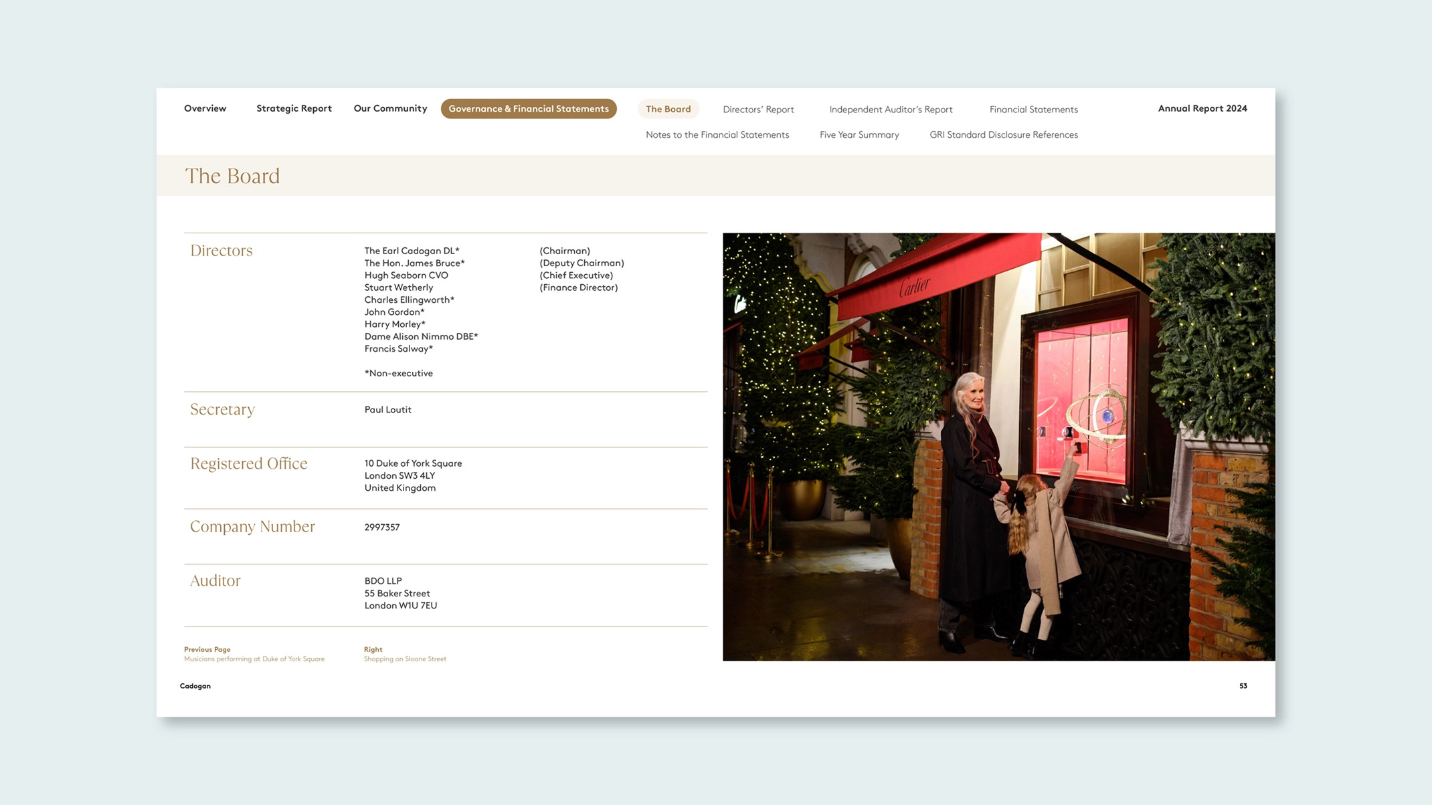Click the Cadogan footer name
Screen dimensions: 1432x805
point(195,686)
